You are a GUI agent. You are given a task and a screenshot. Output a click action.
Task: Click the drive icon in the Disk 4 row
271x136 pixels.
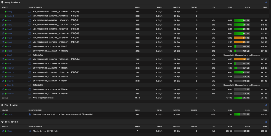coord(30,33)
